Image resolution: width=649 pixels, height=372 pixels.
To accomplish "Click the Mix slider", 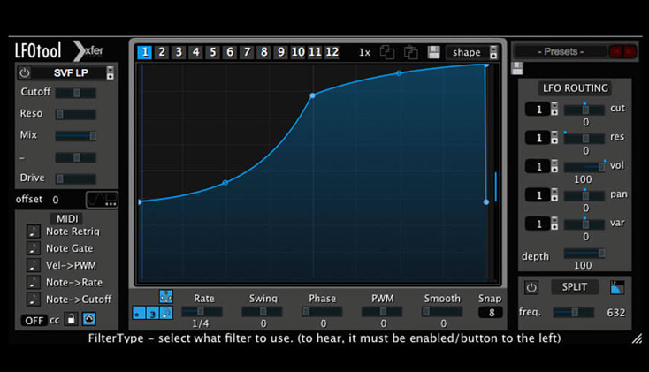I will [x=75, y=136].
